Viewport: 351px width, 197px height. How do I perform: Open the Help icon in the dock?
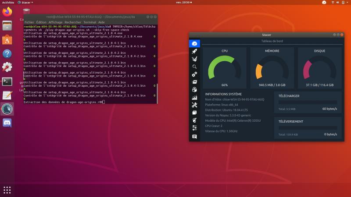[7, 53]
